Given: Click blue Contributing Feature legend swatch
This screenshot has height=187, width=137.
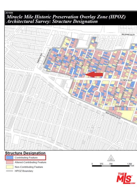Looking at the screenshot, I should [10, 158].
